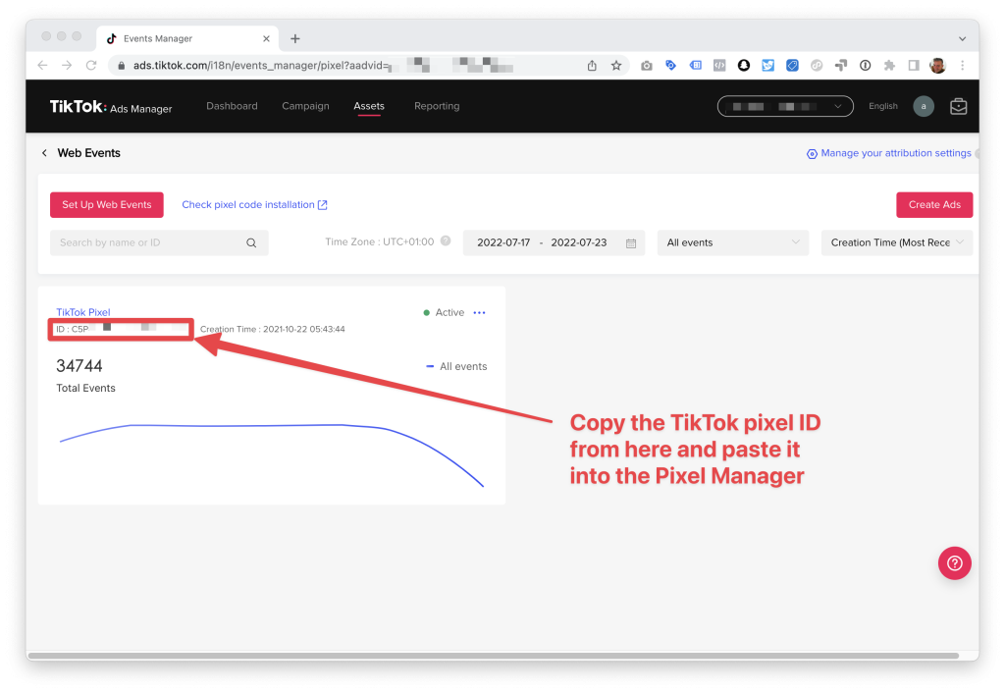Open the business center briefcase icon

958,106
